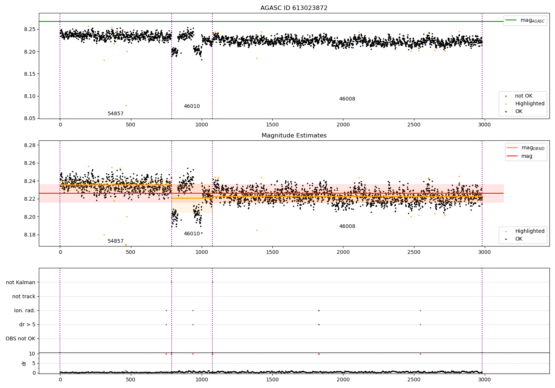The image size is (555, 388).
Task: Click the 'not Kalman' axis label
Action: [x=21, y=283]
